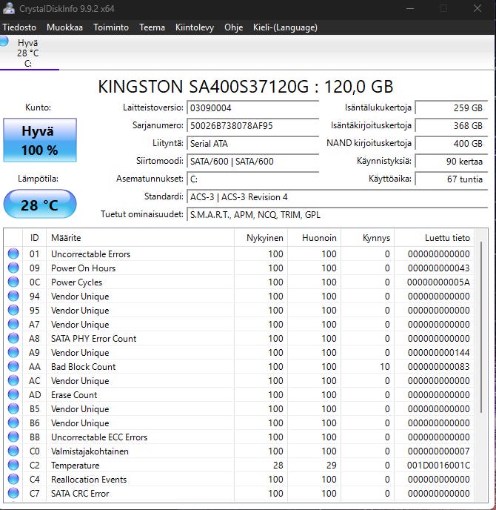Click the status icon for Temperature row

coord(13,465)
